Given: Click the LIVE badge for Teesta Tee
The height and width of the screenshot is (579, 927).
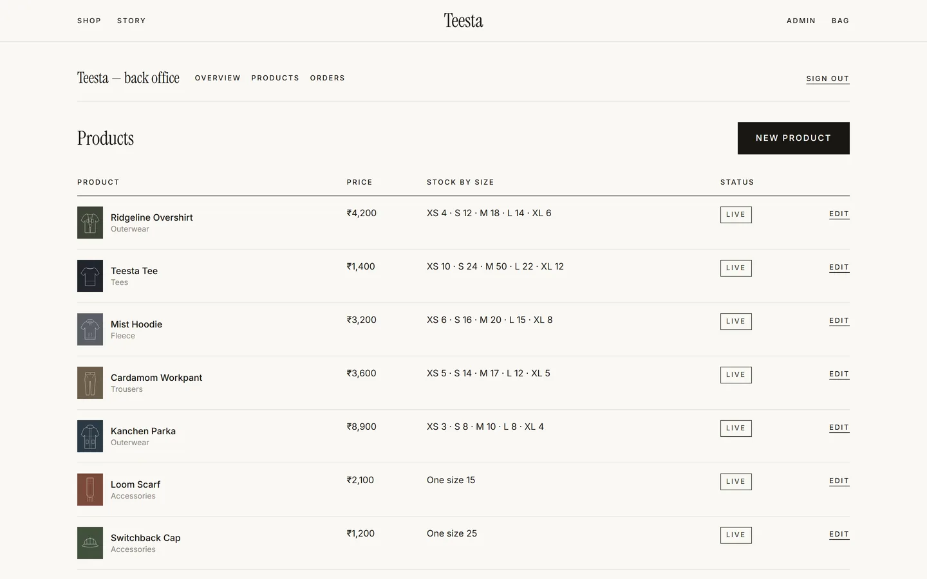Looking at the screenshot, I should (x=736, y=268).
